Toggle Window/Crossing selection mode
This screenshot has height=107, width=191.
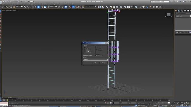pyautogui.click(x=35, y=7)
